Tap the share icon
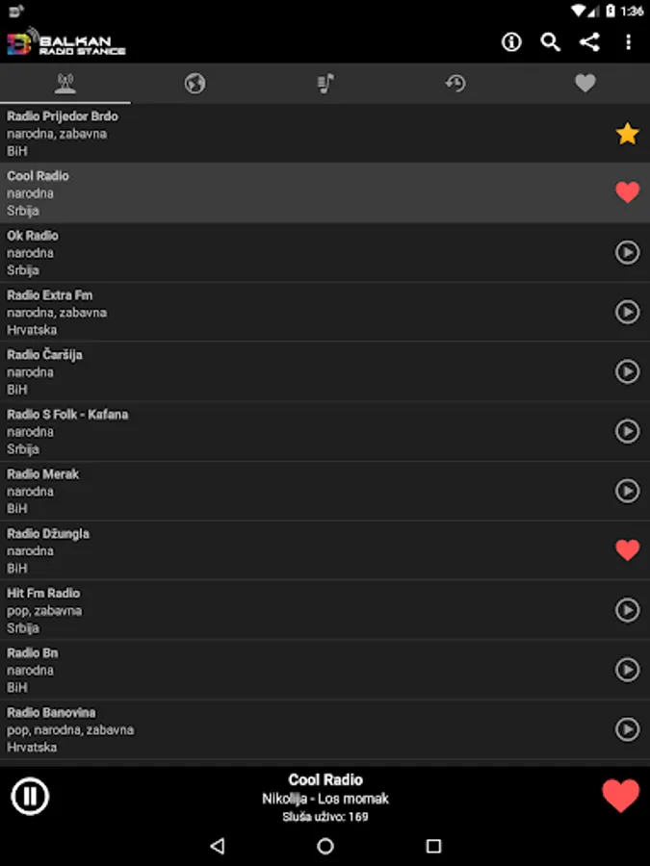 (589, 41)
